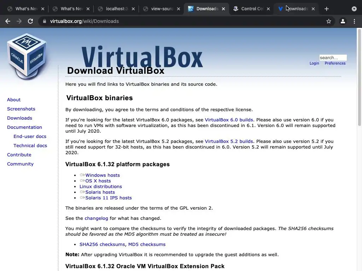Viewport: 362px width, 271px height.
Task: Close the view-source tab
Action: pos(179,9)
